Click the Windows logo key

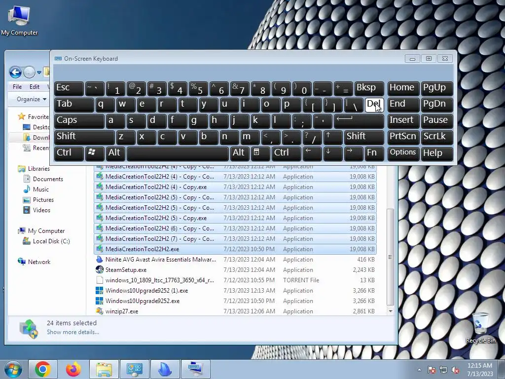point(94,153)
